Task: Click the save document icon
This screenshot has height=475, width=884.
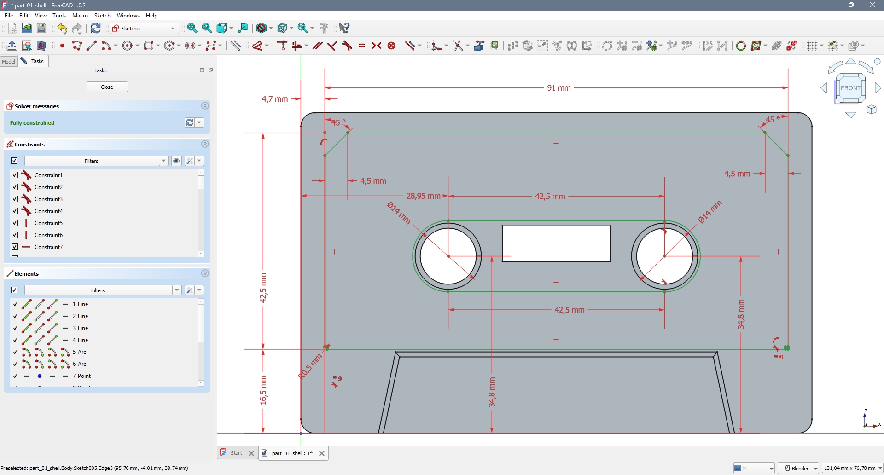Action: (x=41, y=28)
